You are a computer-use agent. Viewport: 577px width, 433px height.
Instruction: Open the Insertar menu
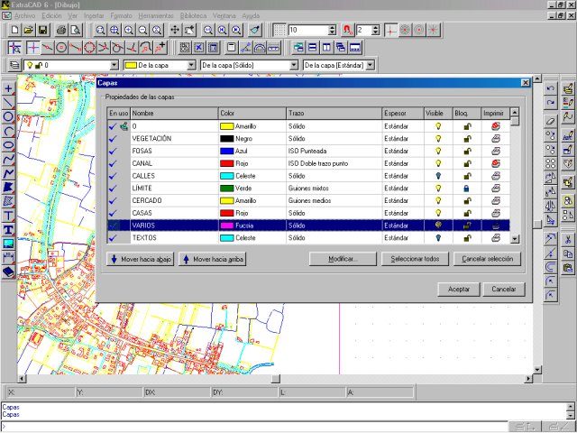point(94,16)
